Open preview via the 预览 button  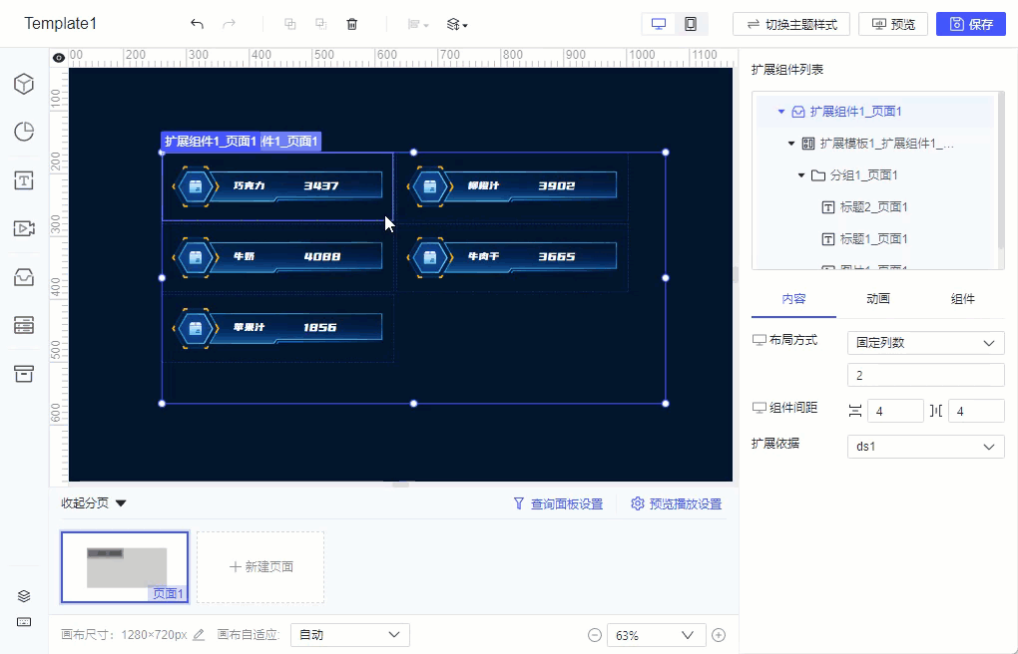pyautogui.click(x=892, y=24)
